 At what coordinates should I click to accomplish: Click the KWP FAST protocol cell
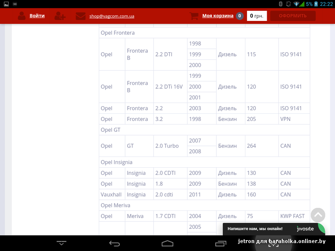pyautogui.click(x=294, y=216)
